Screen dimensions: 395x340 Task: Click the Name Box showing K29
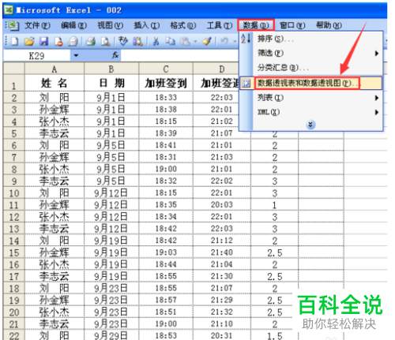(37, 56)
